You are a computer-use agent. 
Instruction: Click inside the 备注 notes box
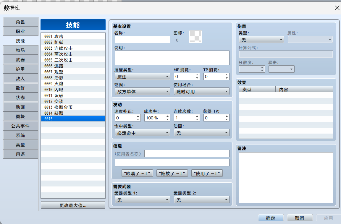click(x=286, y=177)
